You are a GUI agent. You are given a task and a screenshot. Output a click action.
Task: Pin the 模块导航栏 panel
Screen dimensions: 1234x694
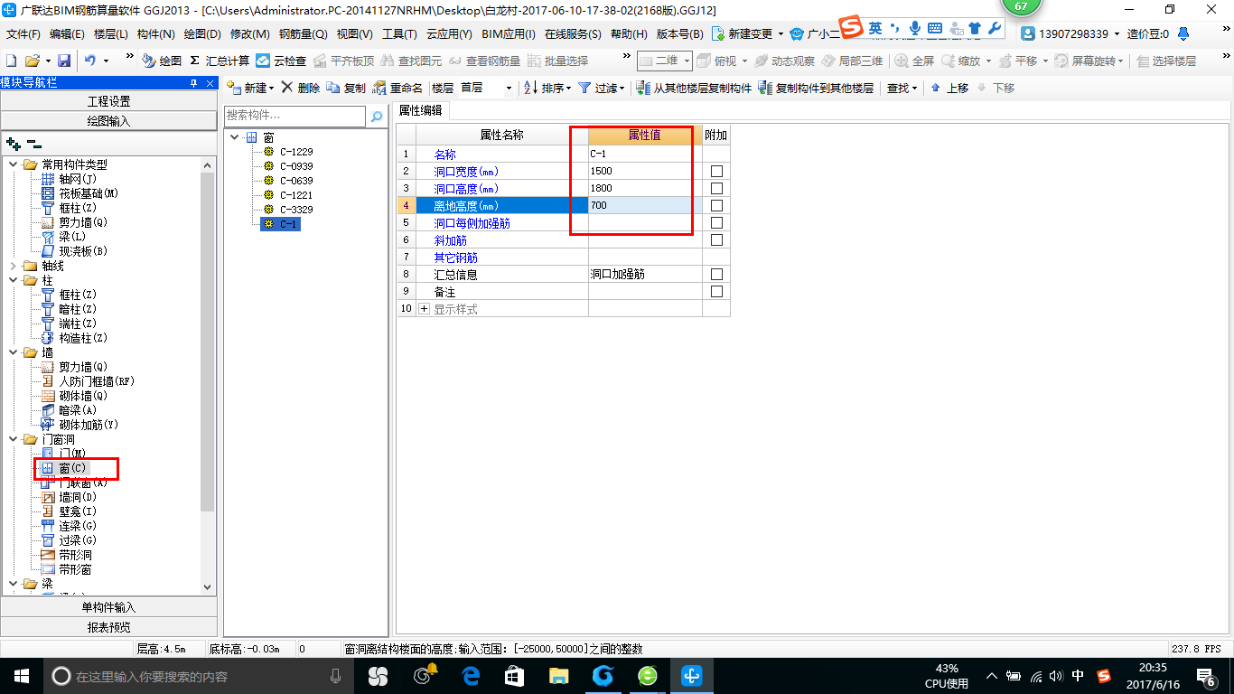(193, 83)
